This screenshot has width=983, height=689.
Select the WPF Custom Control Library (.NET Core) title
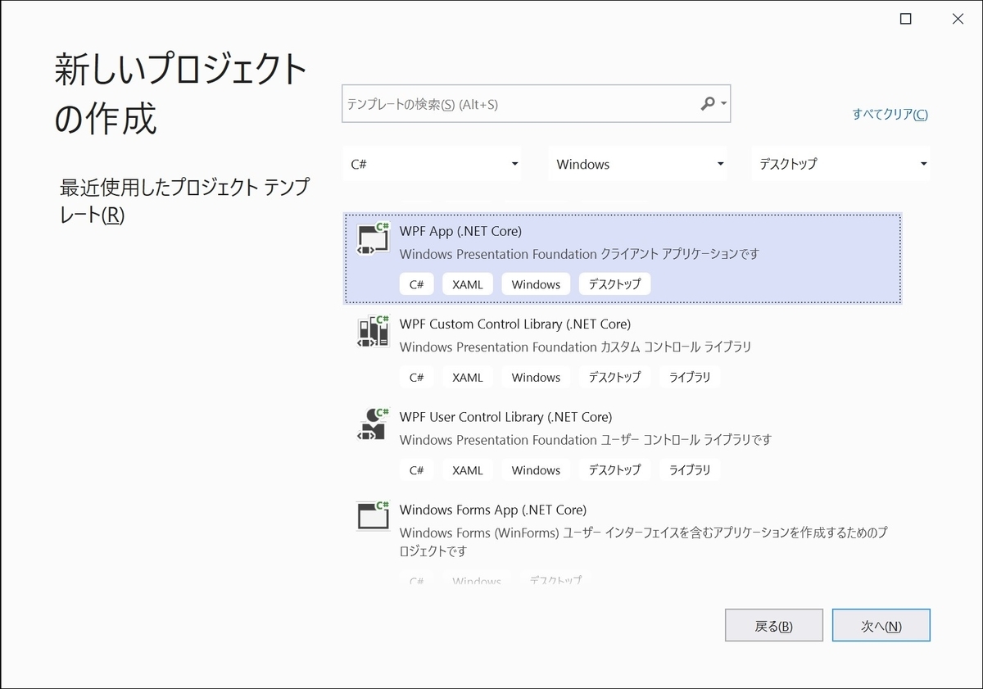(x=515, y=324)
